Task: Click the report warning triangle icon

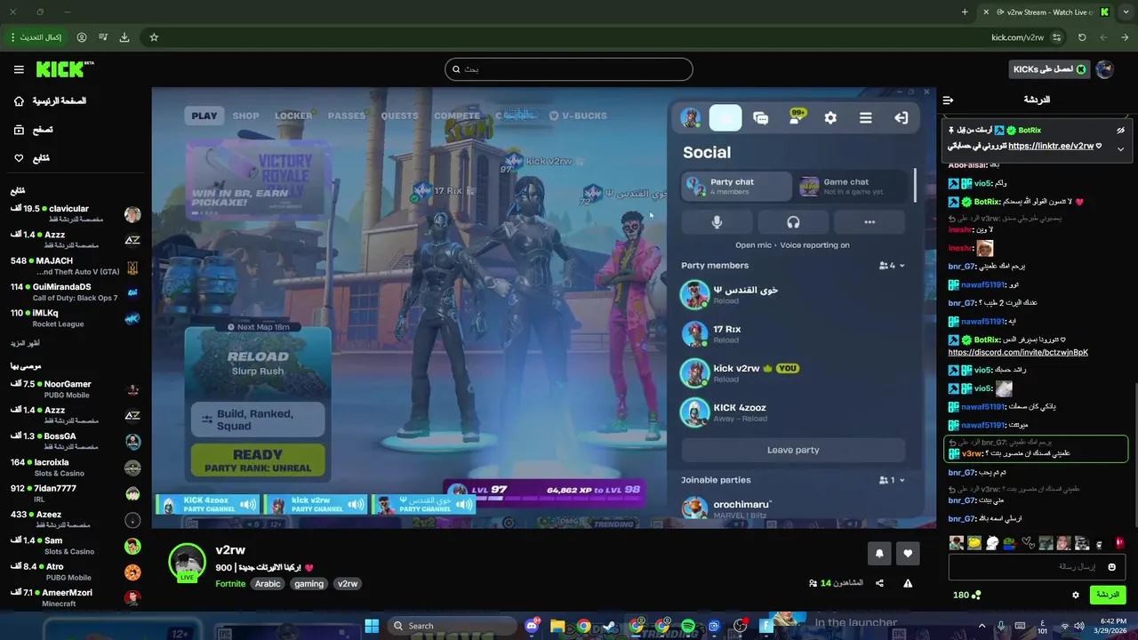Action: (x=908, y=583)
